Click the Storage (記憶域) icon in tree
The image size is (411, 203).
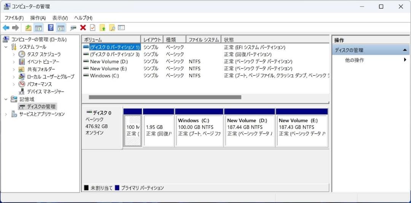click(x=14, y=99)
